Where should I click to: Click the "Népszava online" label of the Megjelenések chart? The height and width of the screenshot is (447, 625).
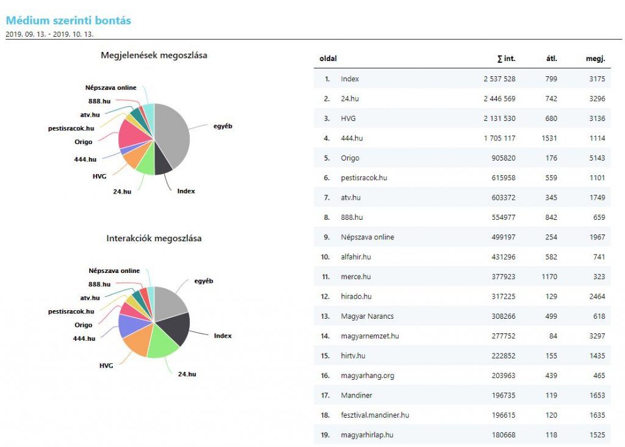coord(111,88)
